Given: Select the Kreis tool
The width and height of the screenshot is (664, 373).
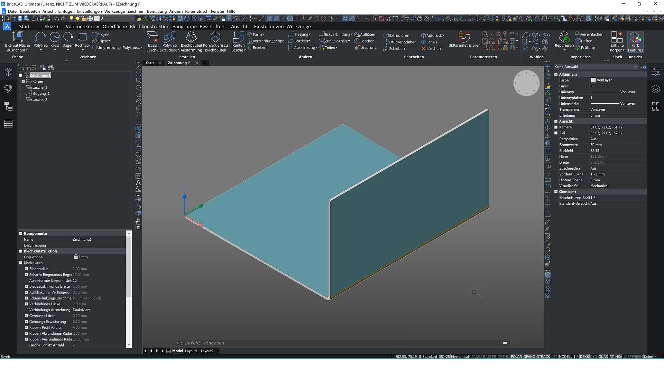Looking at the screenshot, I should coord(55,41).
